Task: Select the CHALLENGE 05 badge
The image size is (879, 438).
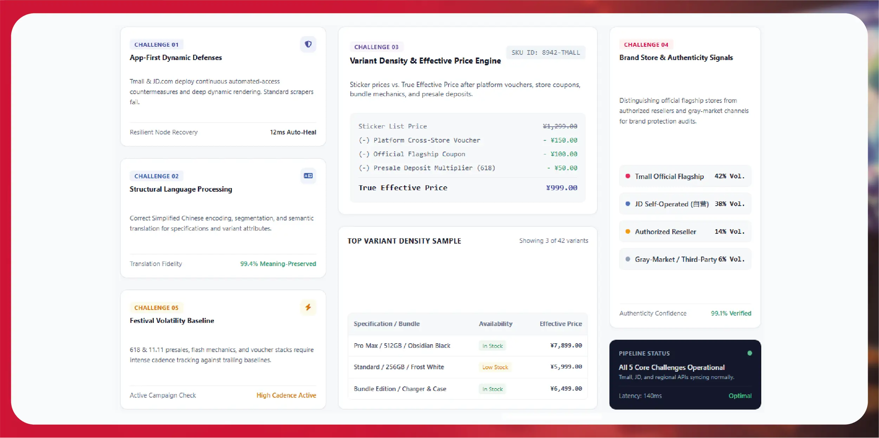Action: click(156, 308)
